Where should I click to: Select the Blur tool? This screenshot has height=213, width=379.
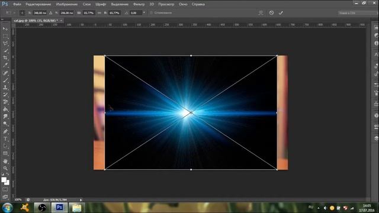[x=5, y=117]
